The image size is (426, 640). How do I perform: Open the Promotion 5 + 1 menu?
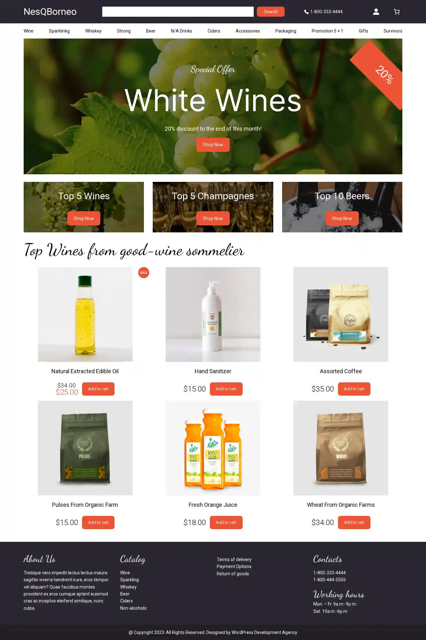click(327, 31)
